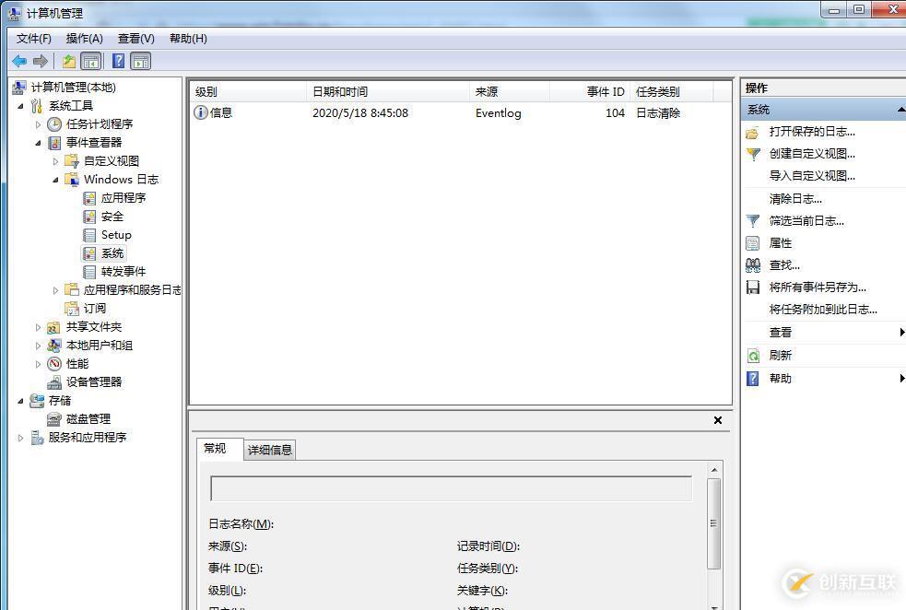The image size is (906, 610).
Task: Click the 共享文件夹 icon
Action: tap(53, 327)
